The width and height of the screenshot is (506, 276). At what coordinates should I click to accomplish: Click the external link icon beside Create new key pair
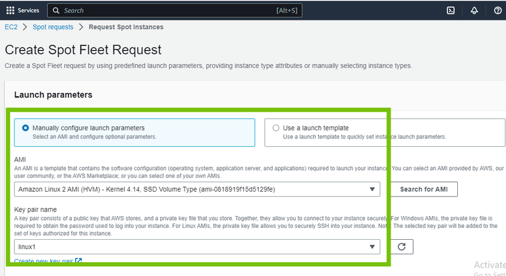pos(78,262)
